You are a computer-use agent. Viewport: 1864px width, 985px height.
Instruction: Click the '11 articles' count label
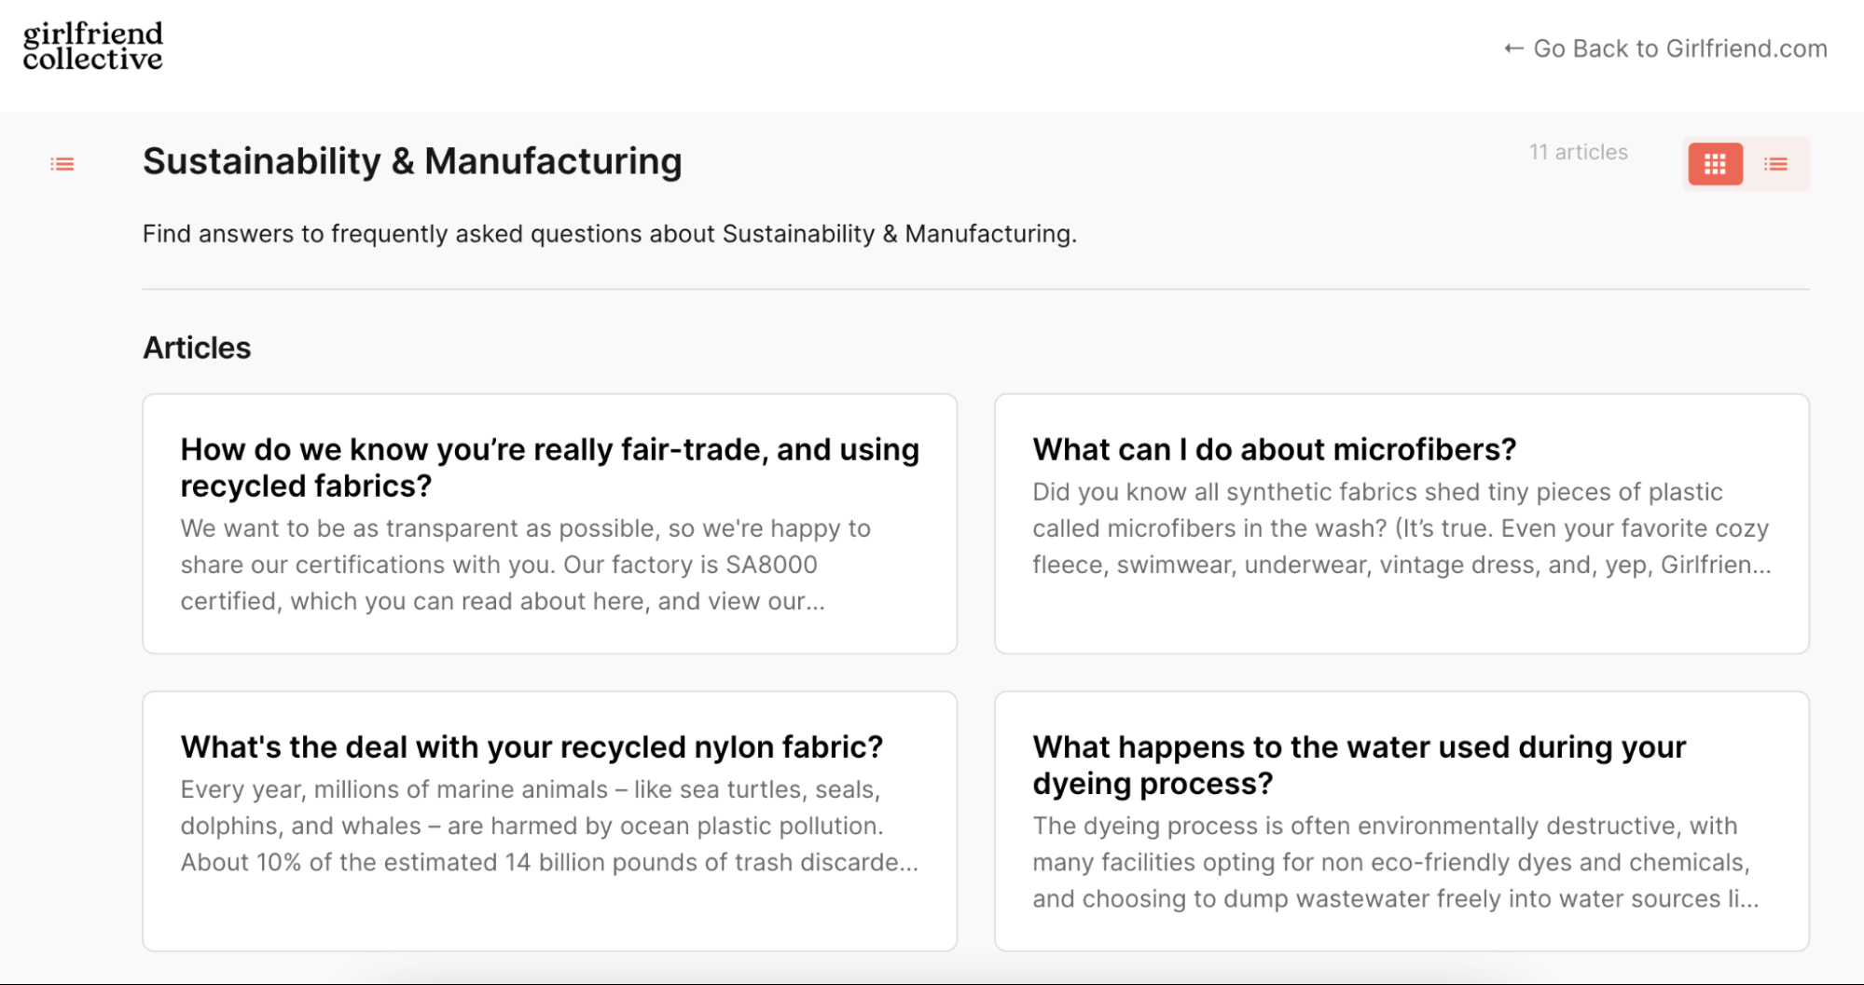(1578, 152)
